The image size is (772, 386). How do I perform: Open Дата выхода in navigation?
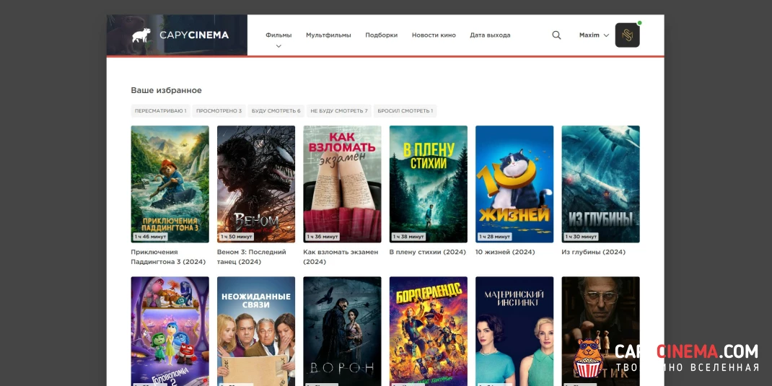pos(490,35)
